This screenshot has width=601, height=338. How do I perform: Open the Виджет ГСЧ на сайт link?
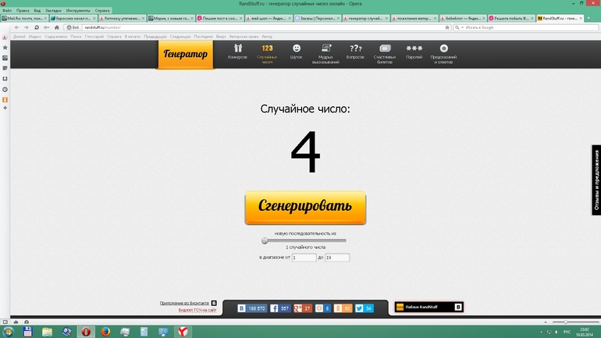coord(197,310)
